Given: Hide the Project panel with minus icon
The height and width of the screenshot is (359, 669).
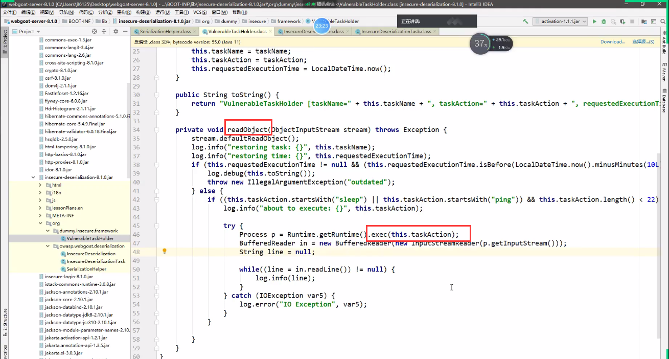Looking at the screenshot, I should 125,31.
